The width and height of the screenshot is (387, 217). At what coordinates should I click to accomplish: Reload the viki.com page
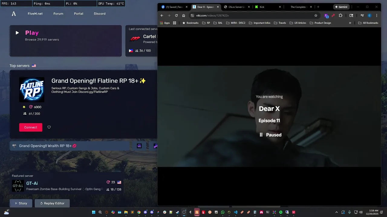tap(176, 15)
